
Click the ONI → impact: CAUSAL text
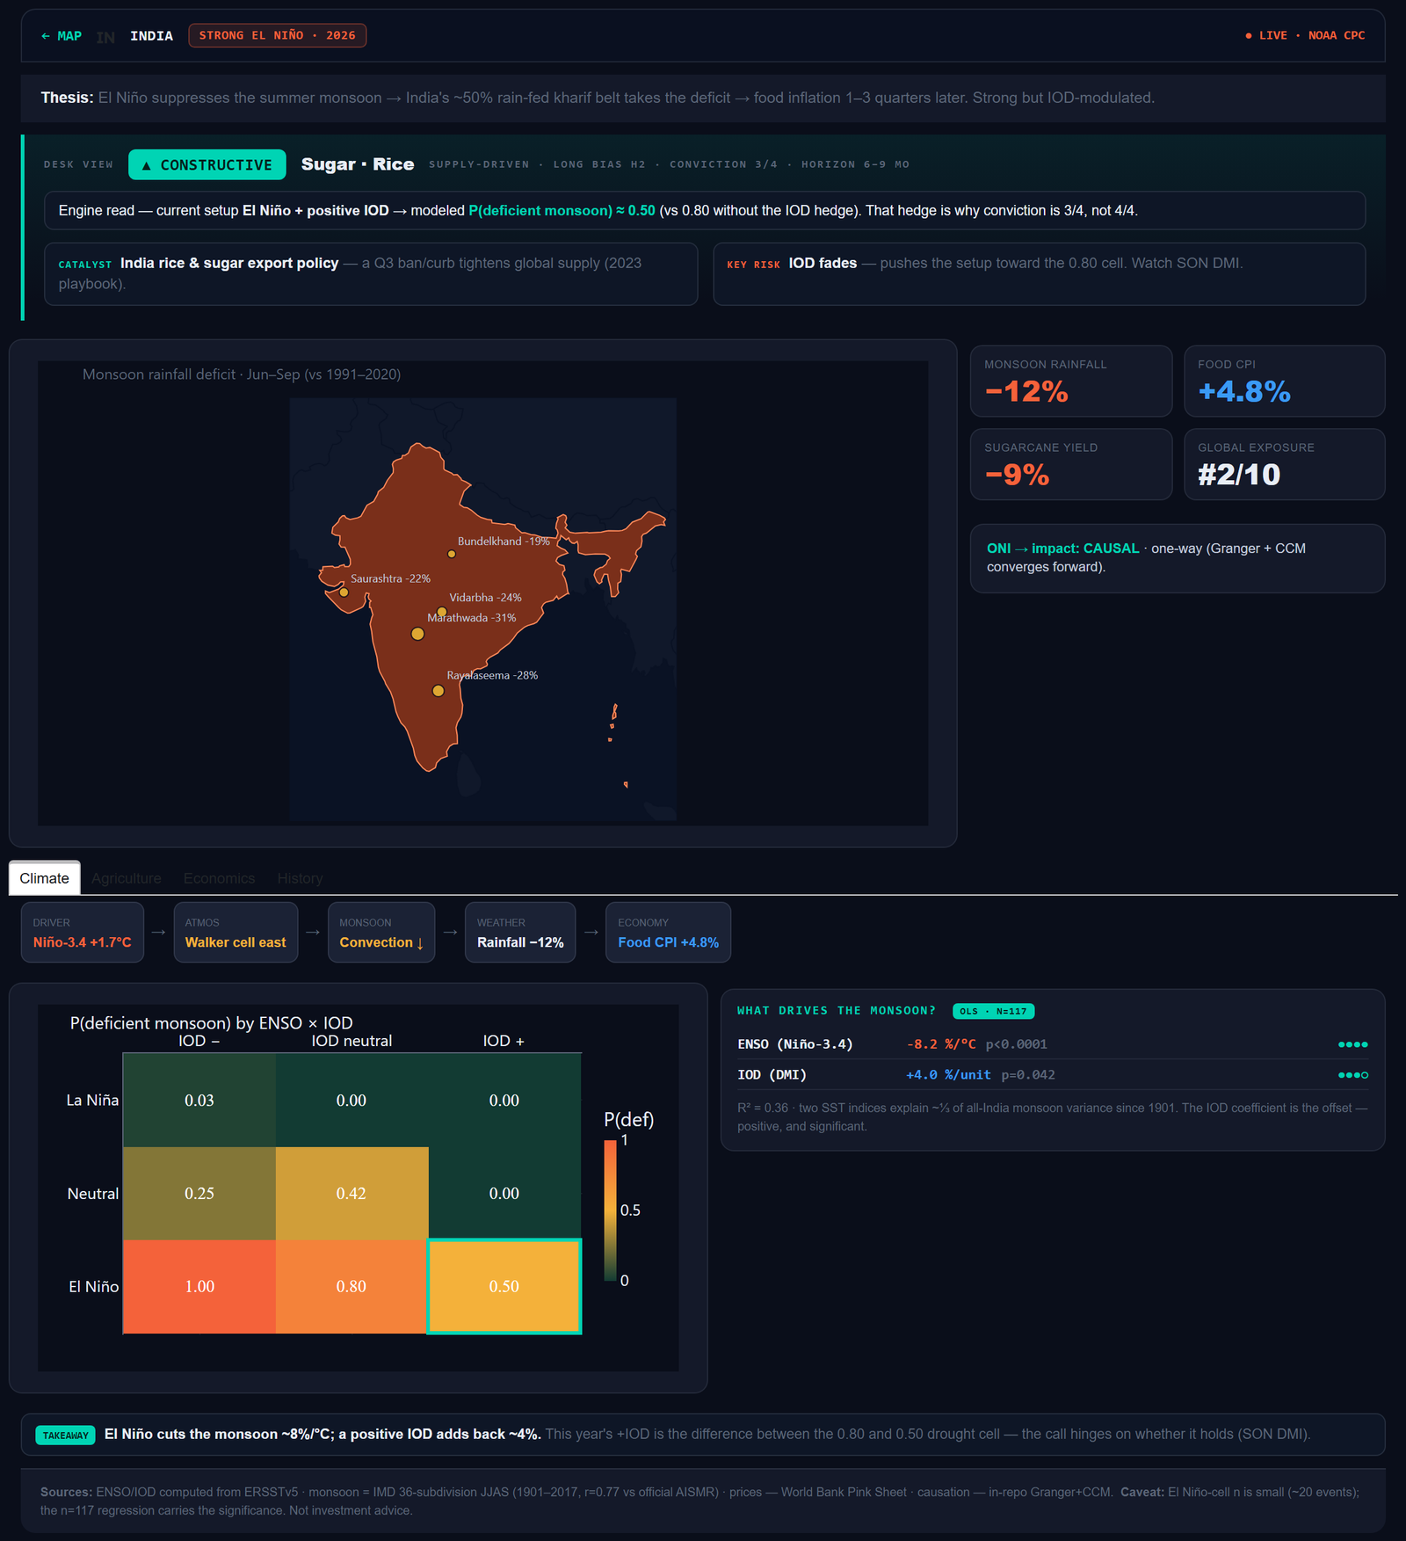coord(1062,549)
